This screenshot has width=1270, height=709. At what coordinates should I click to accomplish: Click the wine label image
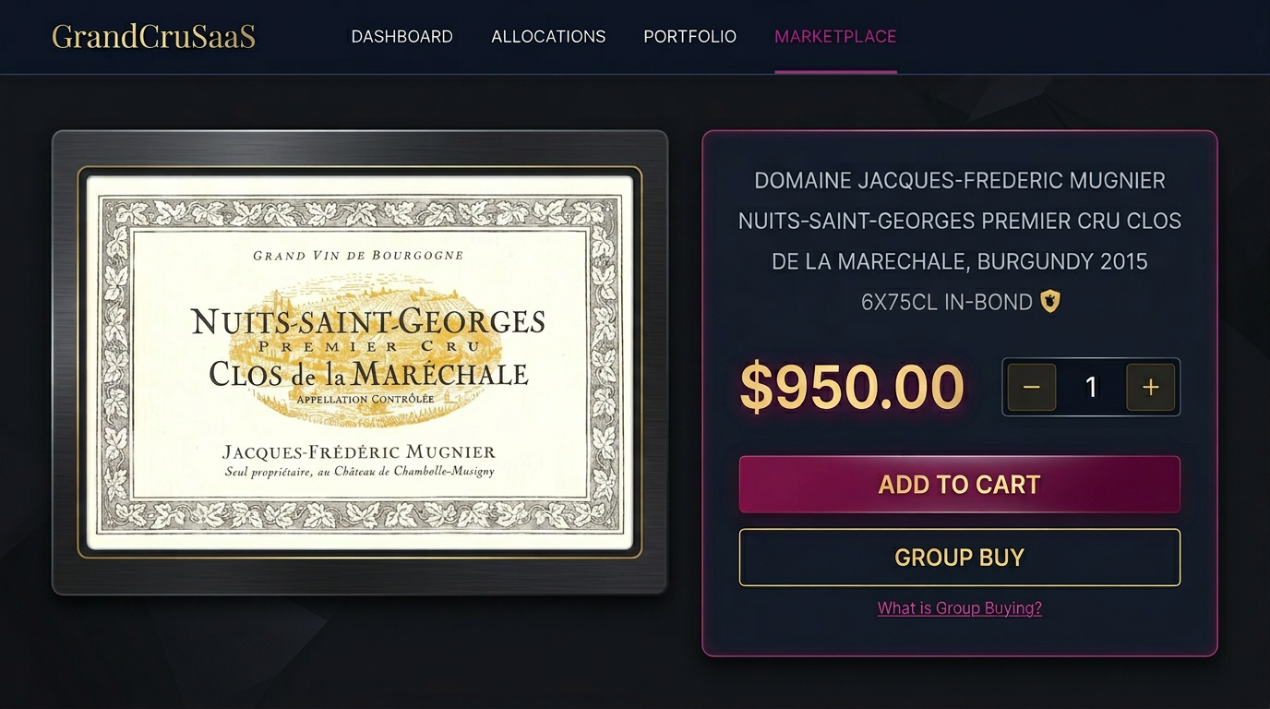(x=360, y=363)
